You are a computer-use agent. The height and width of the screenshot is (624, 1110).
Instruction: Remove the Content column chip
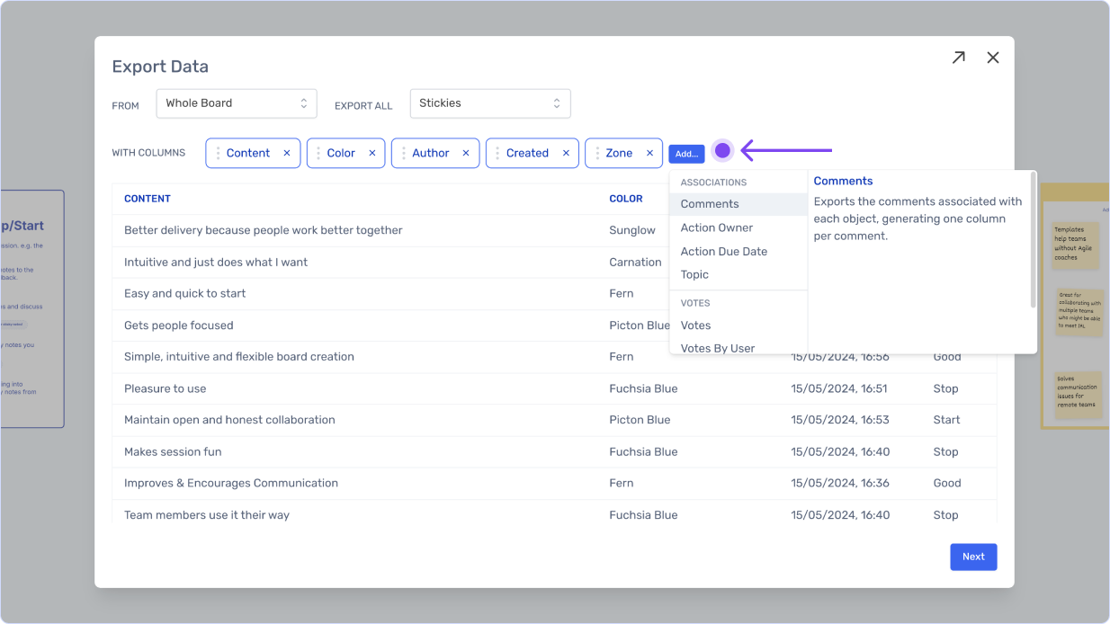(287, 153)
